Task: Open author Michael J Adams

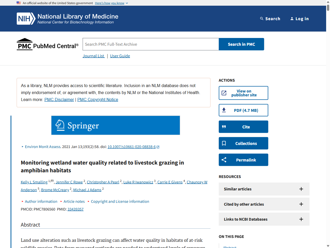Action: coord(87,190)
